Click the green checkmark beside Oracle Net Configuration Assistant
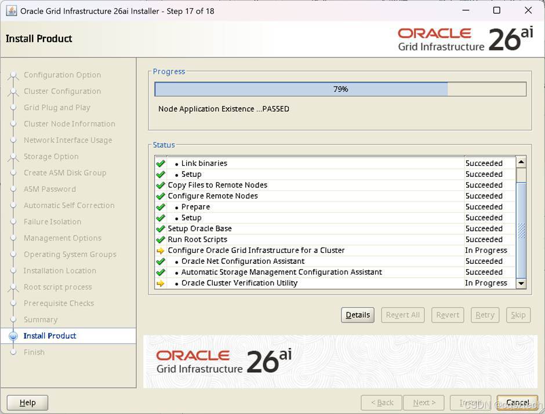This screenshot has width=545, height=414. pyautogui.click(x=160, y=262)
